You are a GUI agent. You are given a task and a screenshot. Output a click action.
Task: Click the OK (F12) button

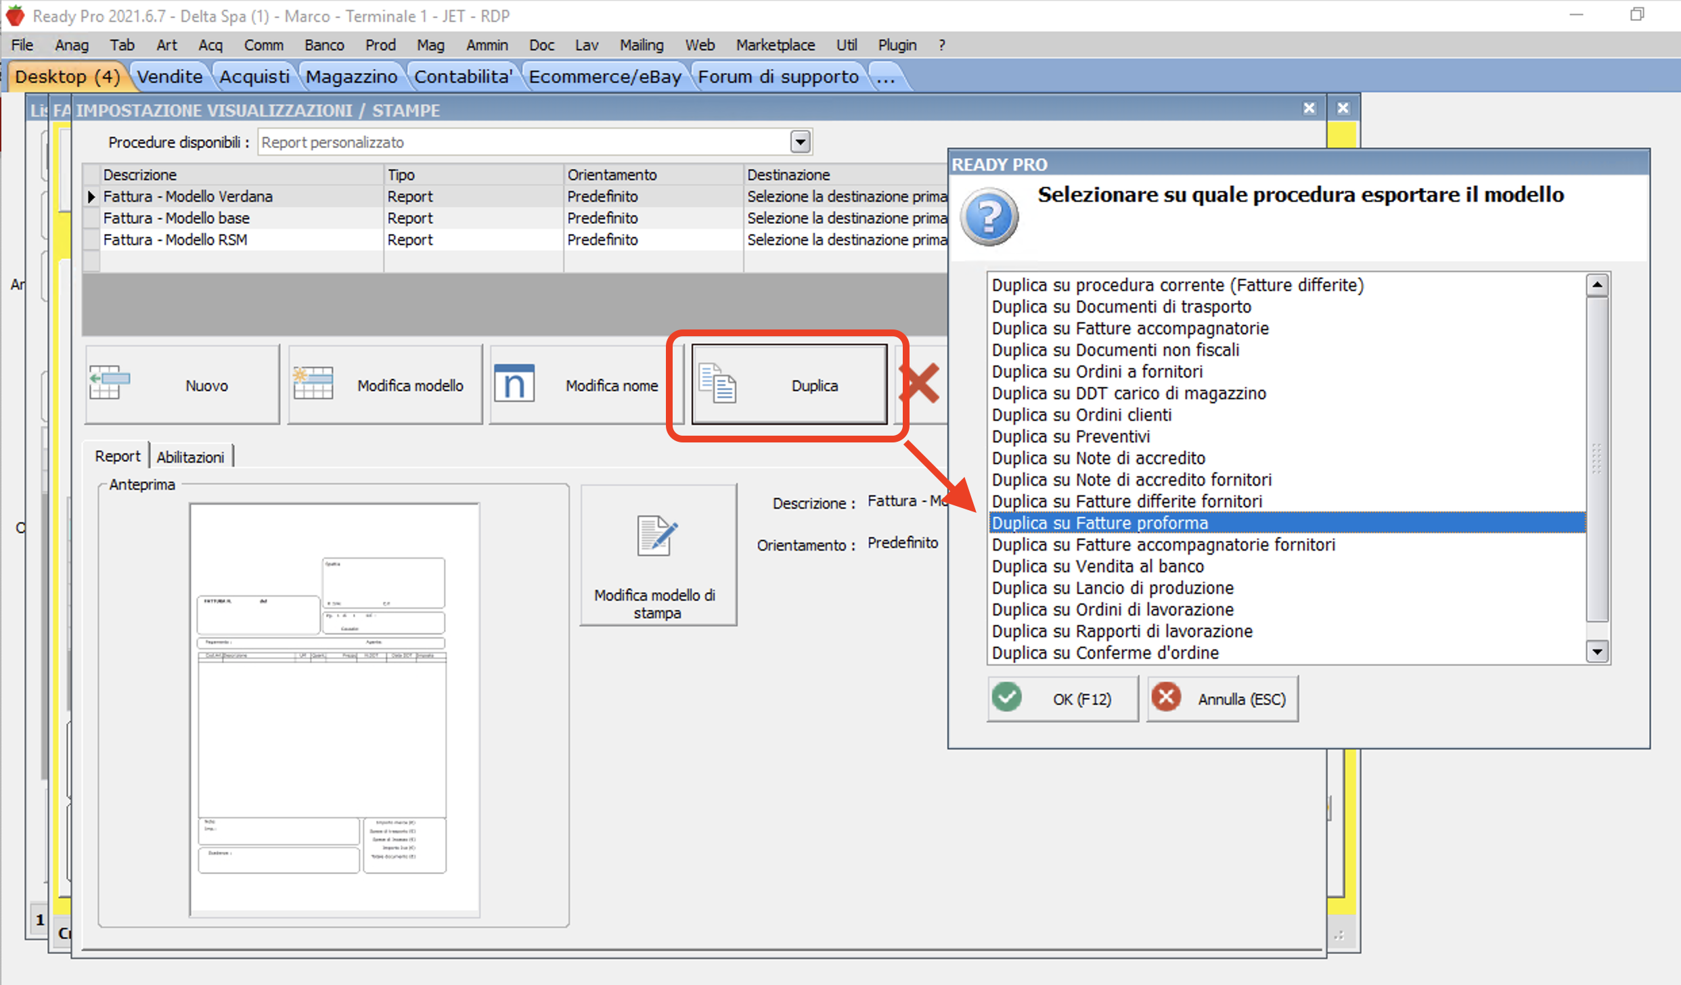point(1062,699)
